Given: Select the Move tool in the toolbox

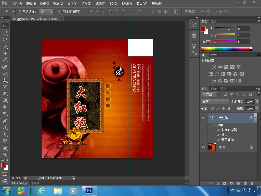Looking at the screenshot, I should (5, 26).
